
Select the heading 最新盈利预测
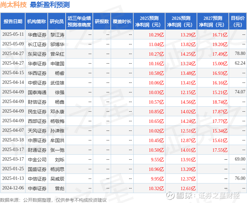[x=50, y=5]
